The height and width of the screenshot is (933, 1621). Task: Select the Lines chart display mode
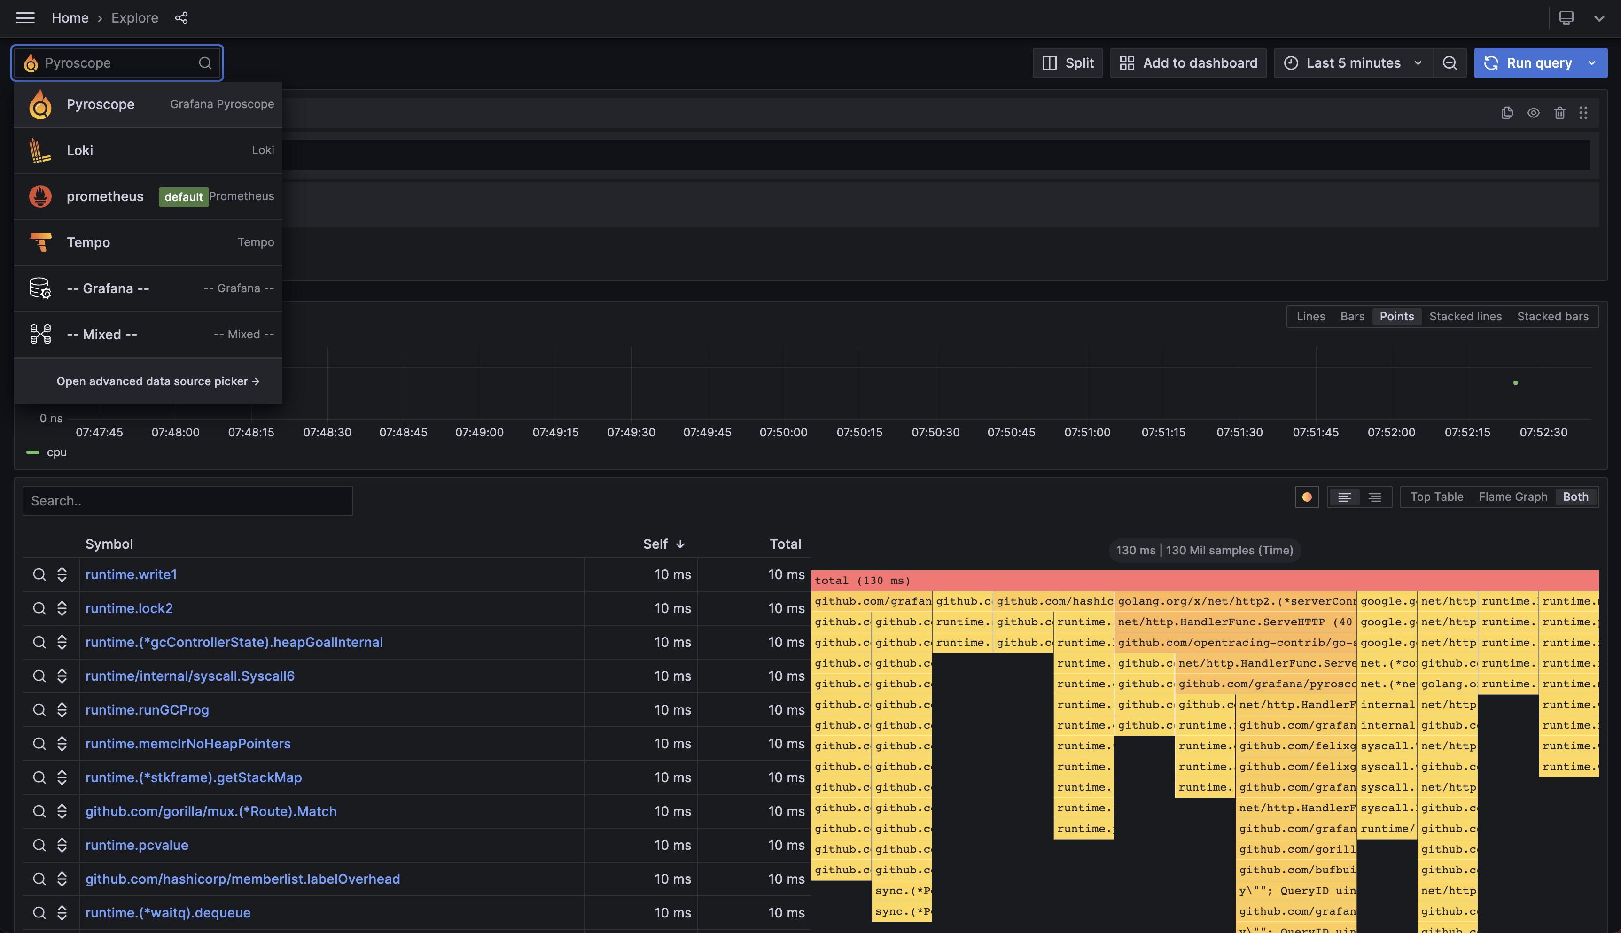(1310, 316)
